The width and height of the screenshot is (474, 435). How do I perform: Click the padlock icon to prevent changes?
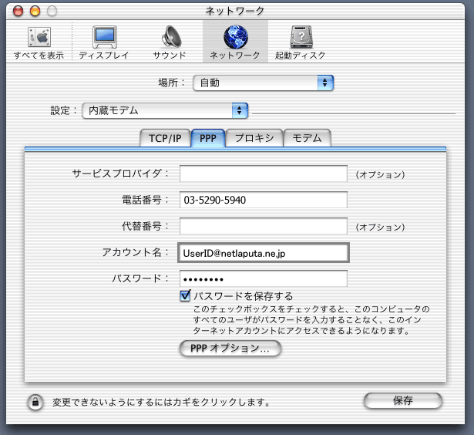click(35, 403)
